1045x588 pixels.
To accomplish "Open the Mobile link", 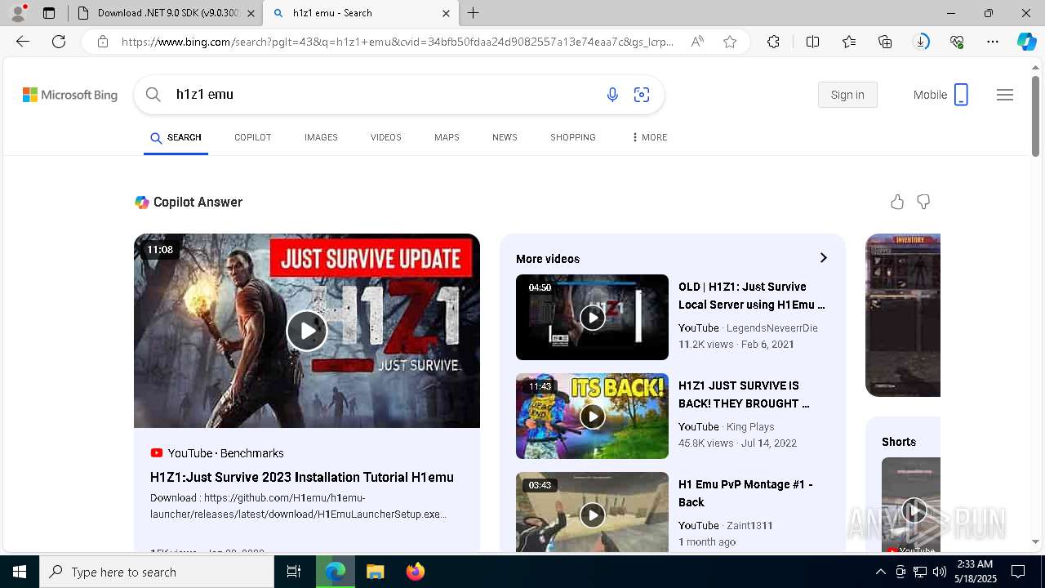I will pos(940,95).
